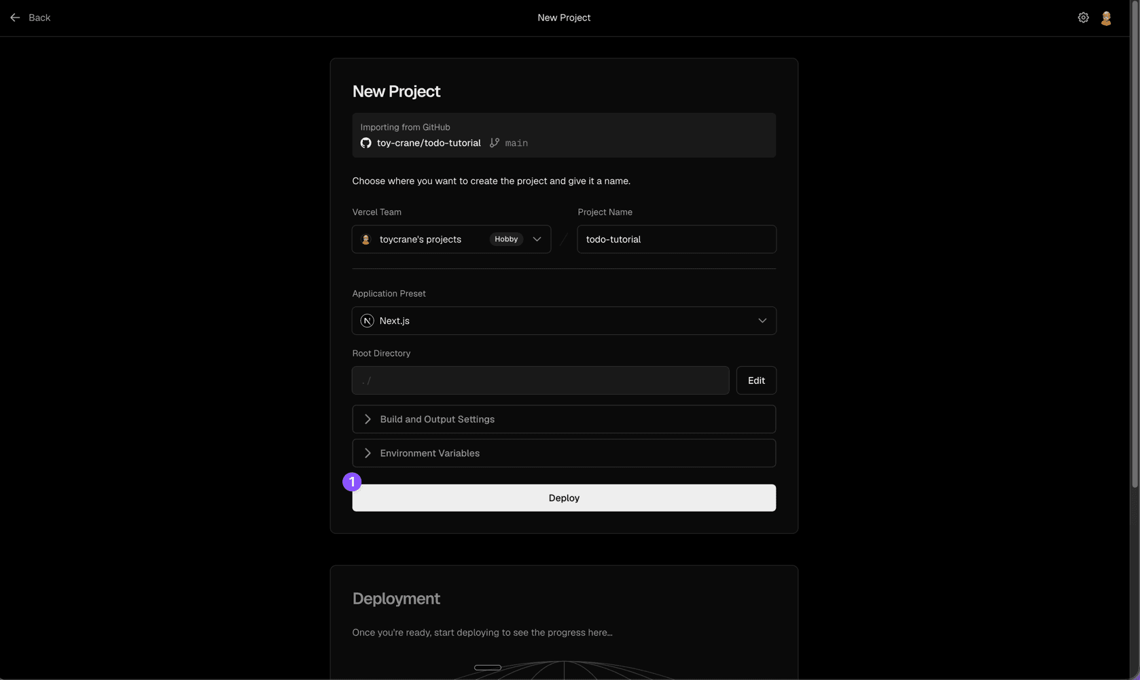Screen dimensions: 1140x680
Task: Click the git branch icon near main
Action: (495, 143)
